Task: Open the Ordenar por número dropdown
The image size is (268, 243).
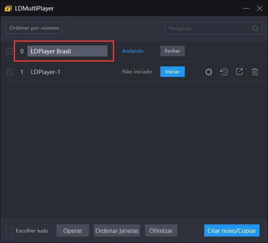Action: [x=34, y=28]
